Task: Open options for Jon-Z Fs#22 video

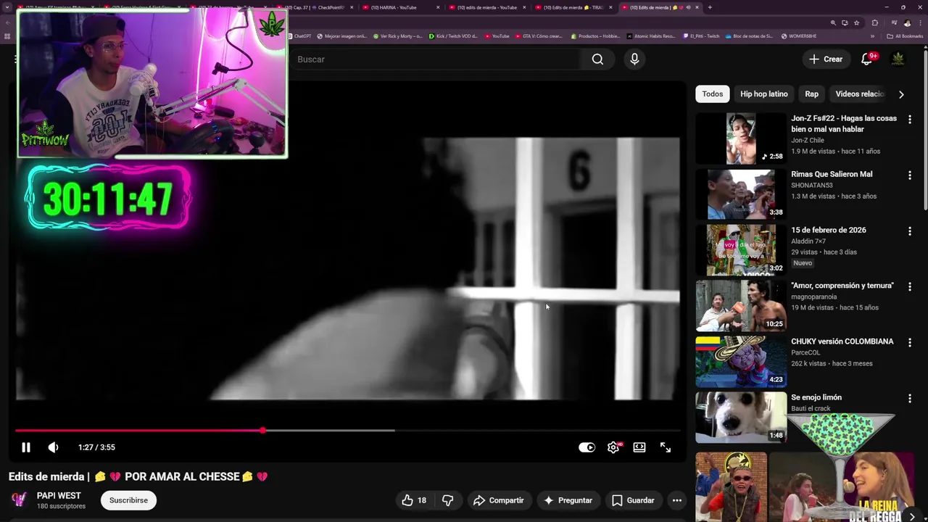Action: tap(910, 119)
